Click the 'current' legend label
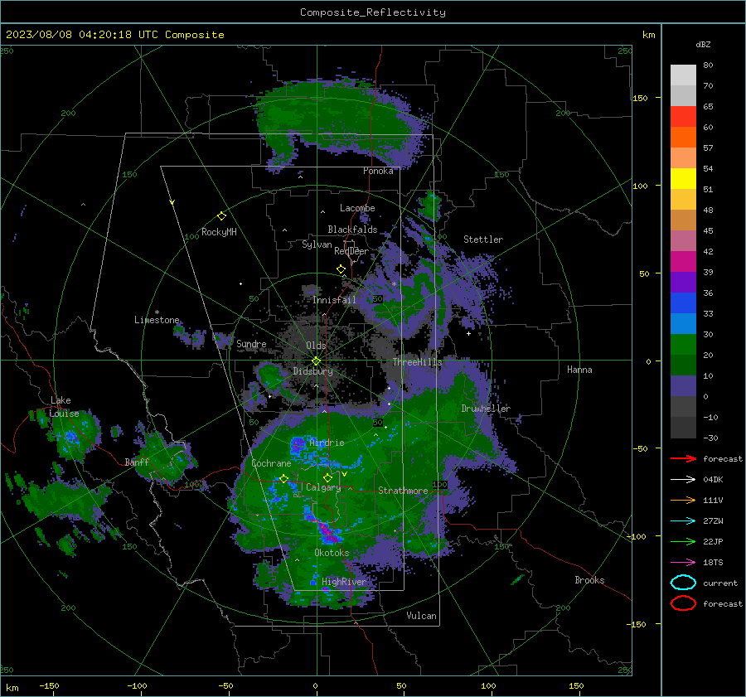The image size is (746, 697). (719, 583)
